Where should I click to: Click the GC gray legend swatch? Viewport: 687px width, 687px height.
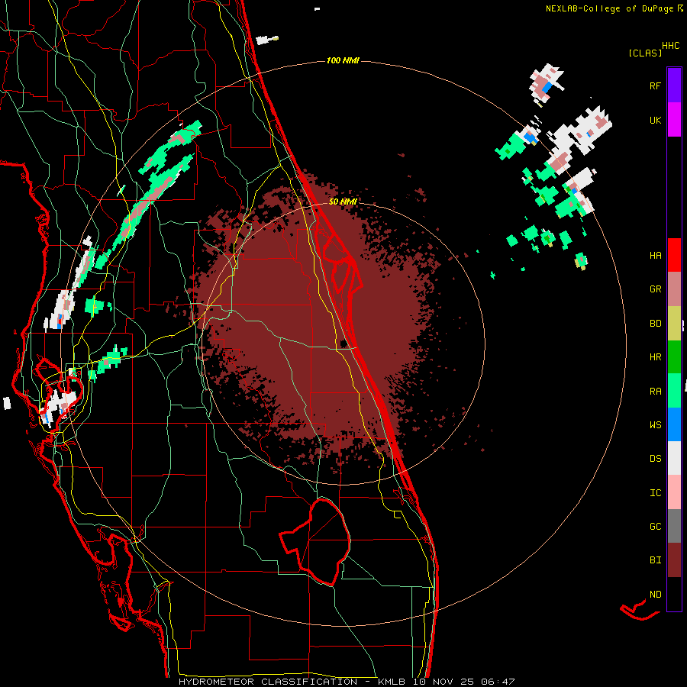[674, 526]
